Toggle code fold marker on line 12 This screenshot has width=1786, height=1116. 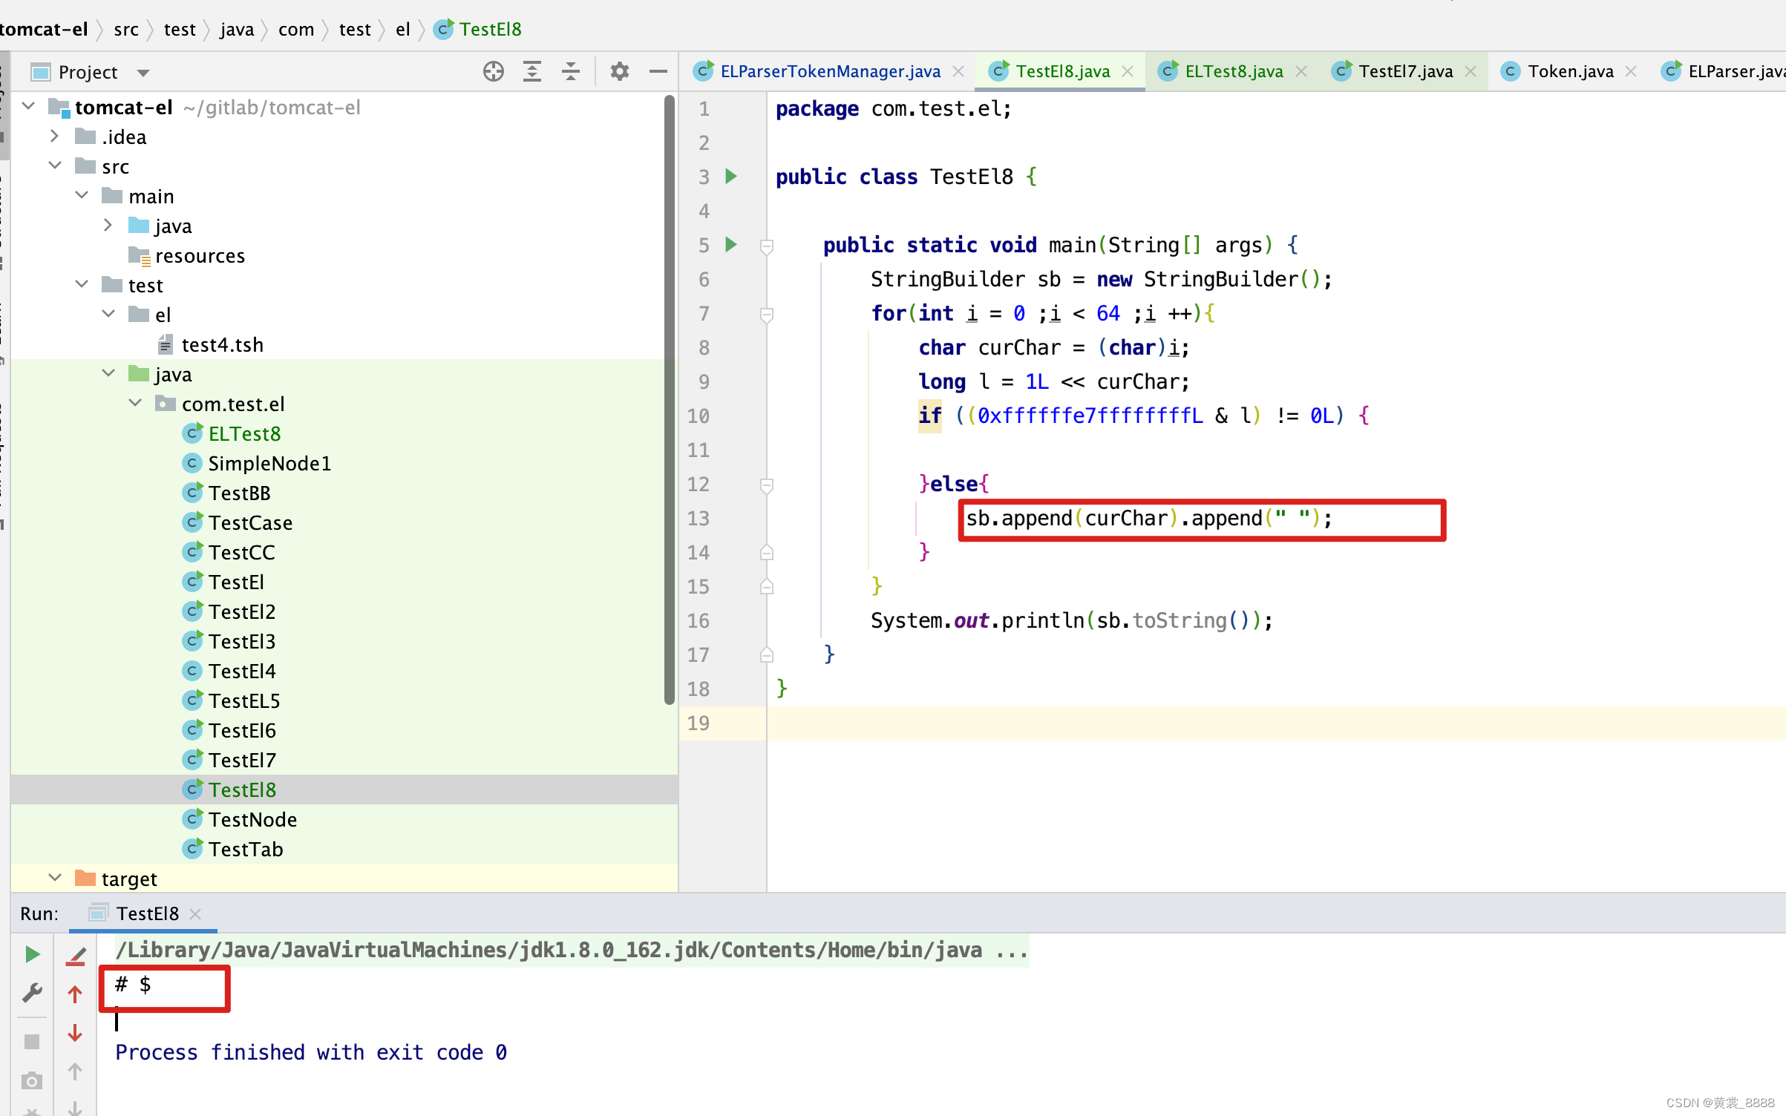[x=767, y=485]
